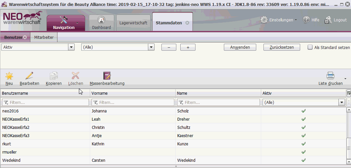The image size is (351, 168).
Task: Click the Zurücksetzen button
Action: 282,47
